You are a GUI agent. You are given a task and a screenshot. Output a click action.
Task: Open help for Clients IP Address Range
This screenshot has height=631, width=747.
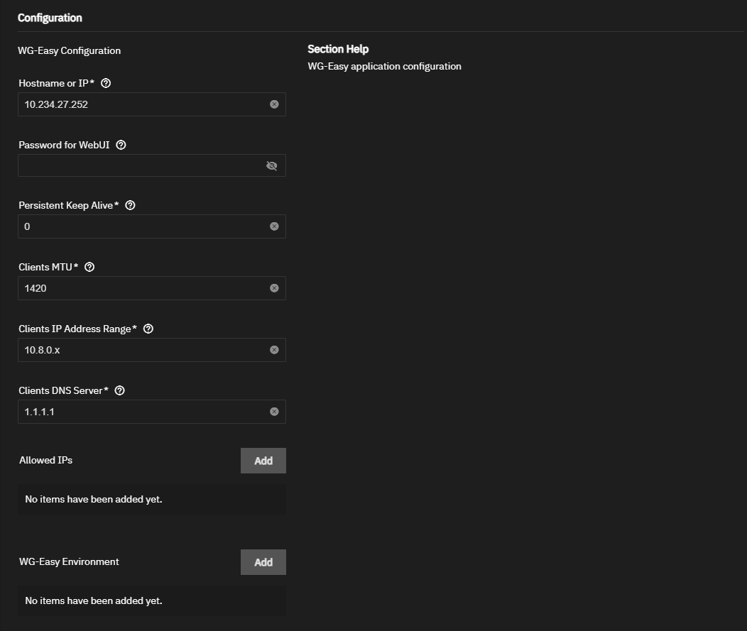pos(148,329)
